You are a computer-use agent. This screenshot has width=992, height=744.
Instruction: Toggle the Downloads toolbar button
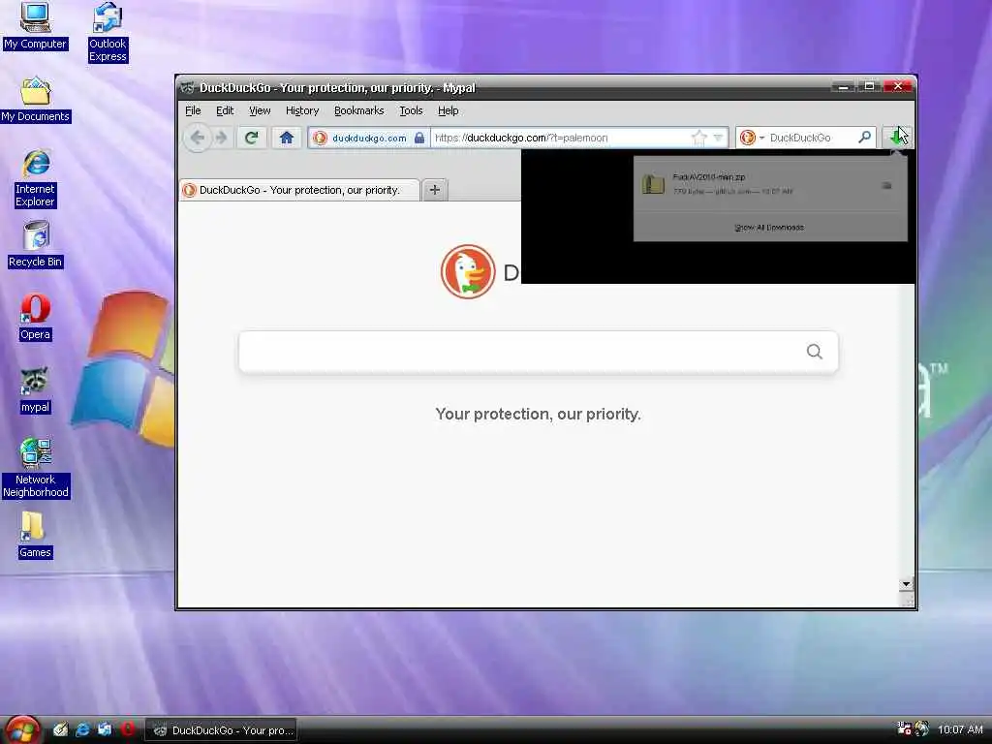(x=897, y=137)
